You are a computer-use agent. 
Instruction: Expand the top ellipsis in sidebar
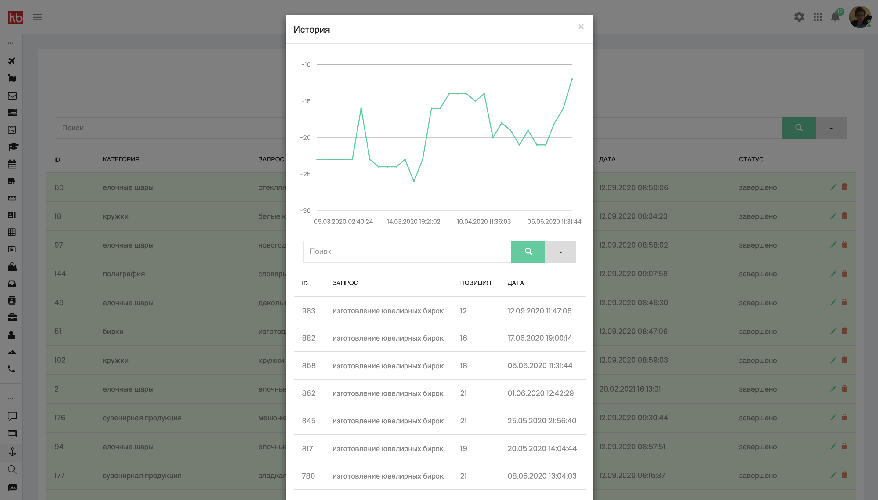[11, 43]
